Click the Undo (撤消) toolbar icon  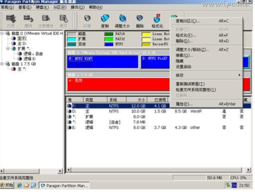[28, 19]
